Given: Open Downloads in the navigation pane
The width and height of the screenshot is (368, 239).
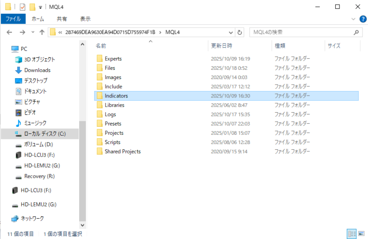Looking at the screenshot, I should 37,70.
